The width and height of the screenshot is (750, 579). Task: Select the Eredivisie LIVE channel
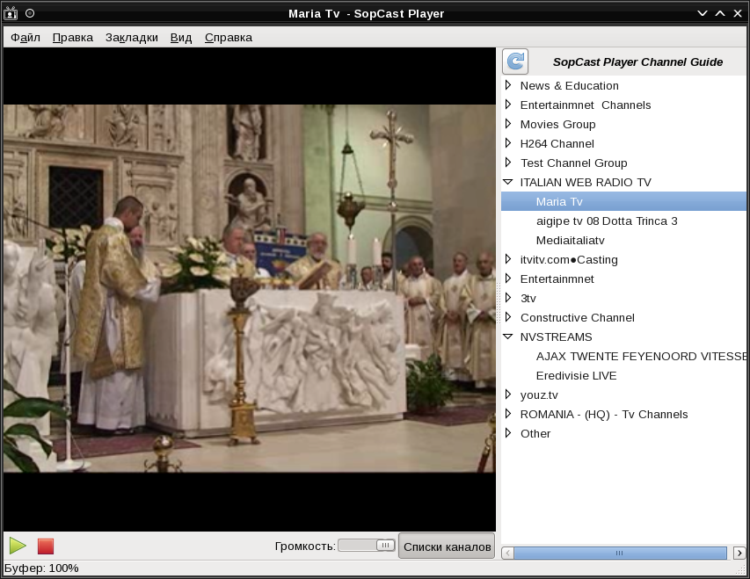pyautogui.click(x=576, y=375)
